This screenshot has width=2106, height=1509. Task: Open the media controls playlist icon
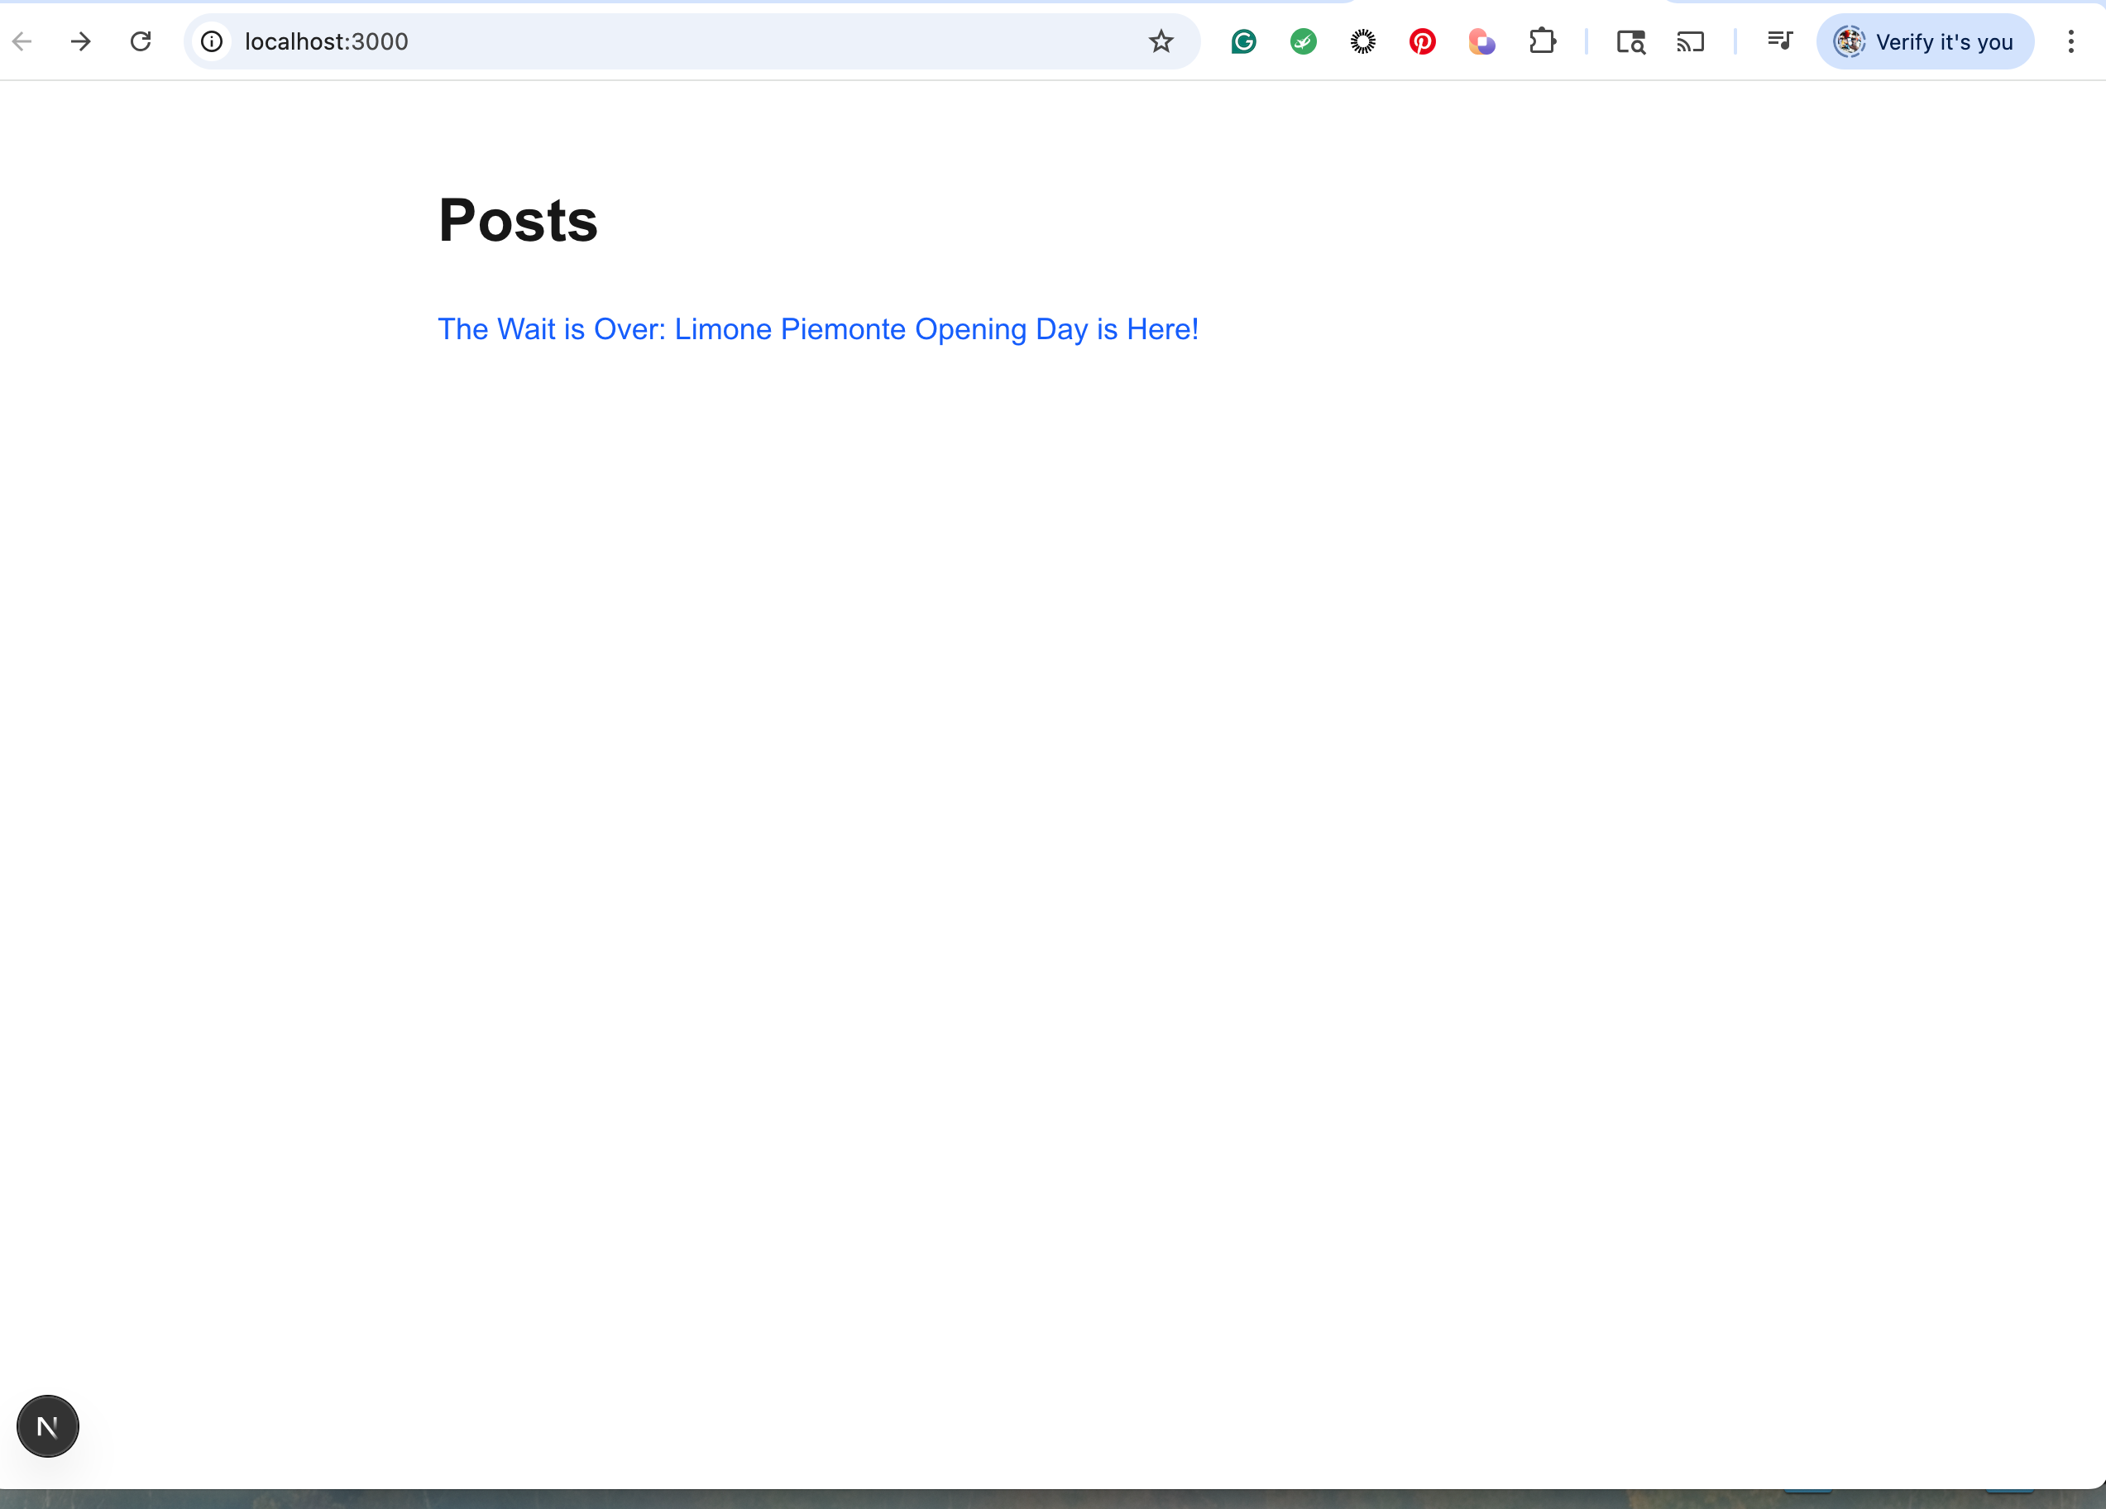click(1779, 41)
